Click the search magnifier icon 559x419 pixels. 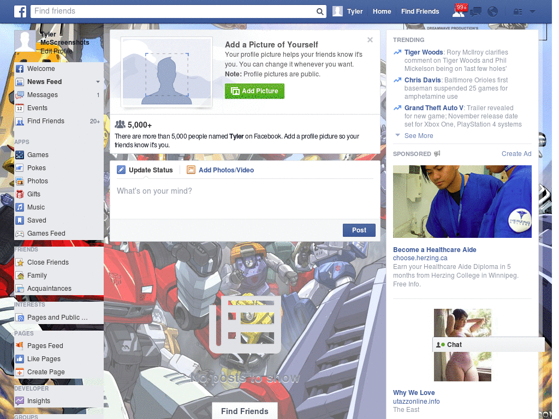coord(320,12)
